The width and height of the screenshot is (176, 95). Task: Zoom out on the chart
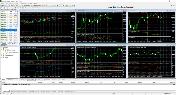pos(55,5)
